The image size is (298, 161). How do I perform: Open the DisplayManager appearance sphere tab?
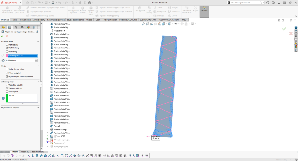(x=28, y=27)
